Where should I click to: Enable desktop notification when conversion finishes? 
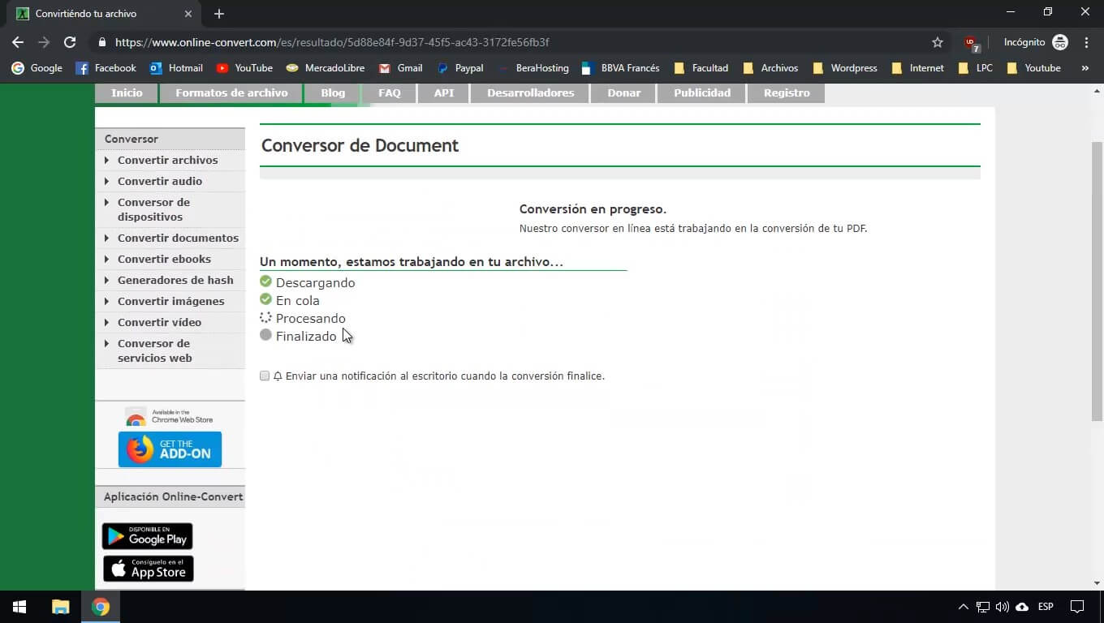[x=265, y=376]
